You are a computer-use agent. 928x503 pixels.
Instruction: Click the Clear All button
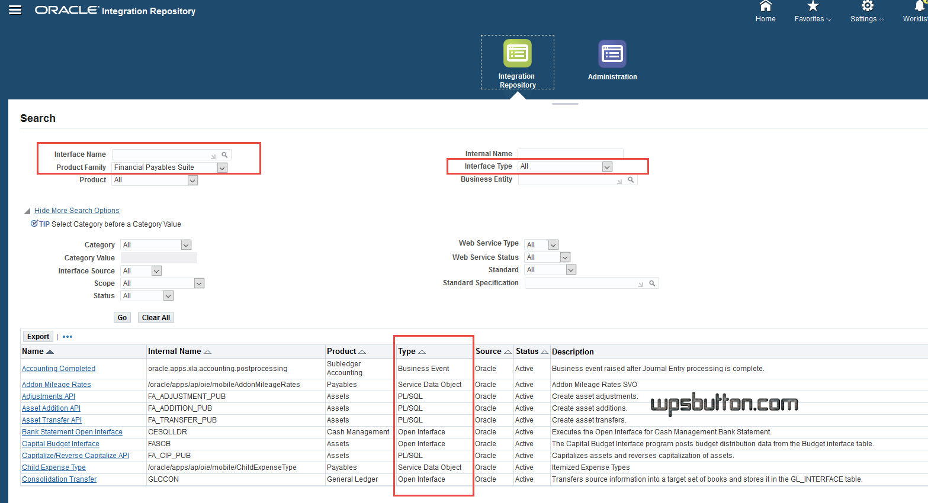pyautogui.click(x=156, y=318)
